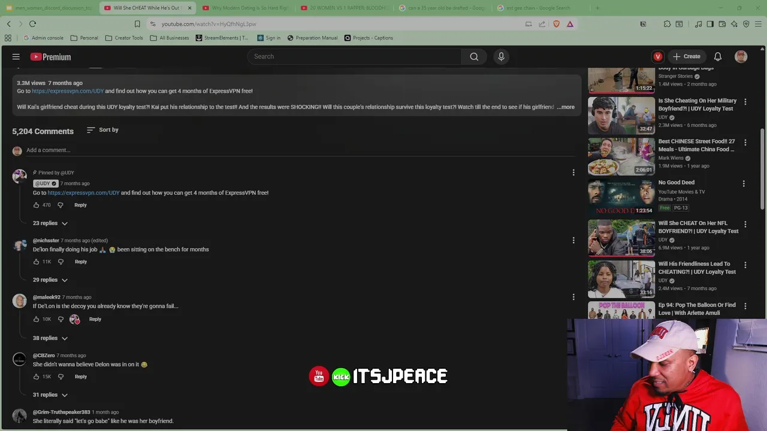Open @Grim-Truthspeaker383 channel link

tap(61, 412)
